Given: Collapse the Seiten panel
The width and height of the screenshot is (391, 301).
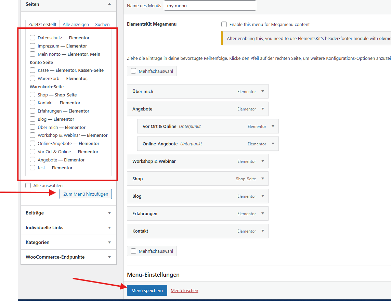Looking at the screenshot, I should [109, 4].
